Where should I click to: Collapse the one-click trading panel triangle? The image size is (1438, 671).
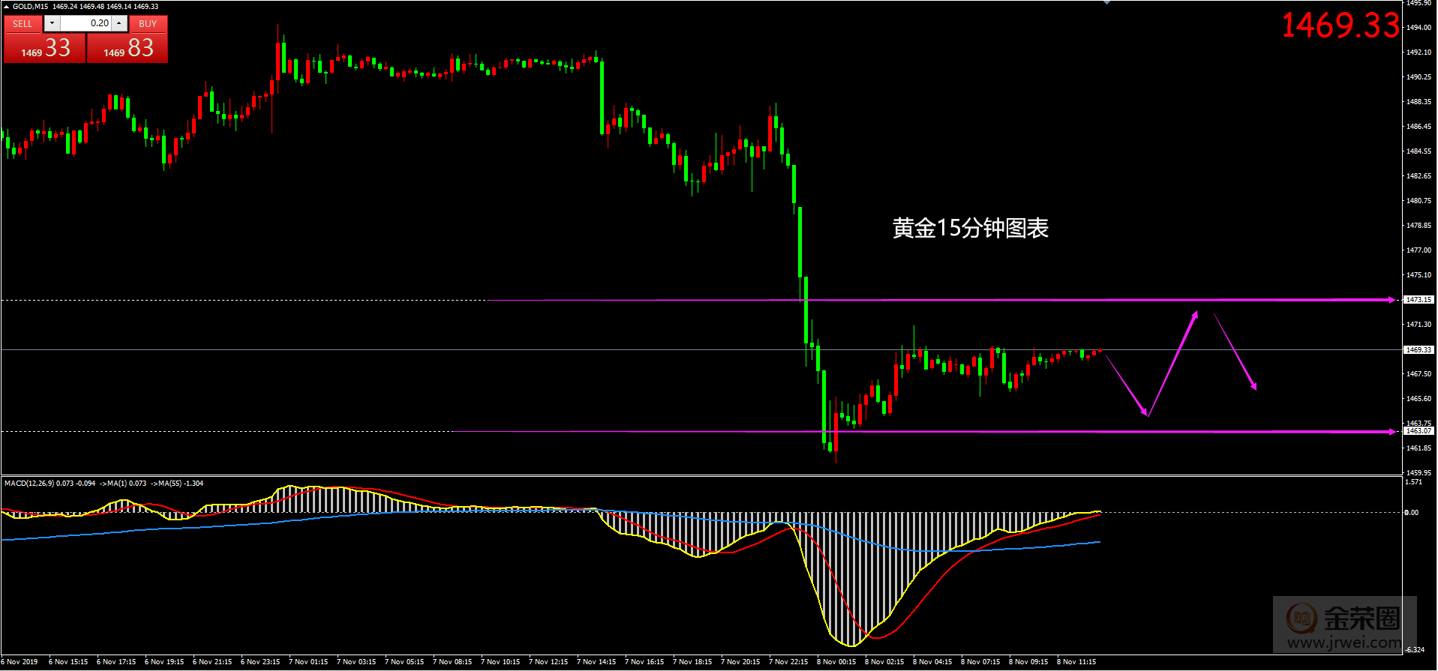6,6
